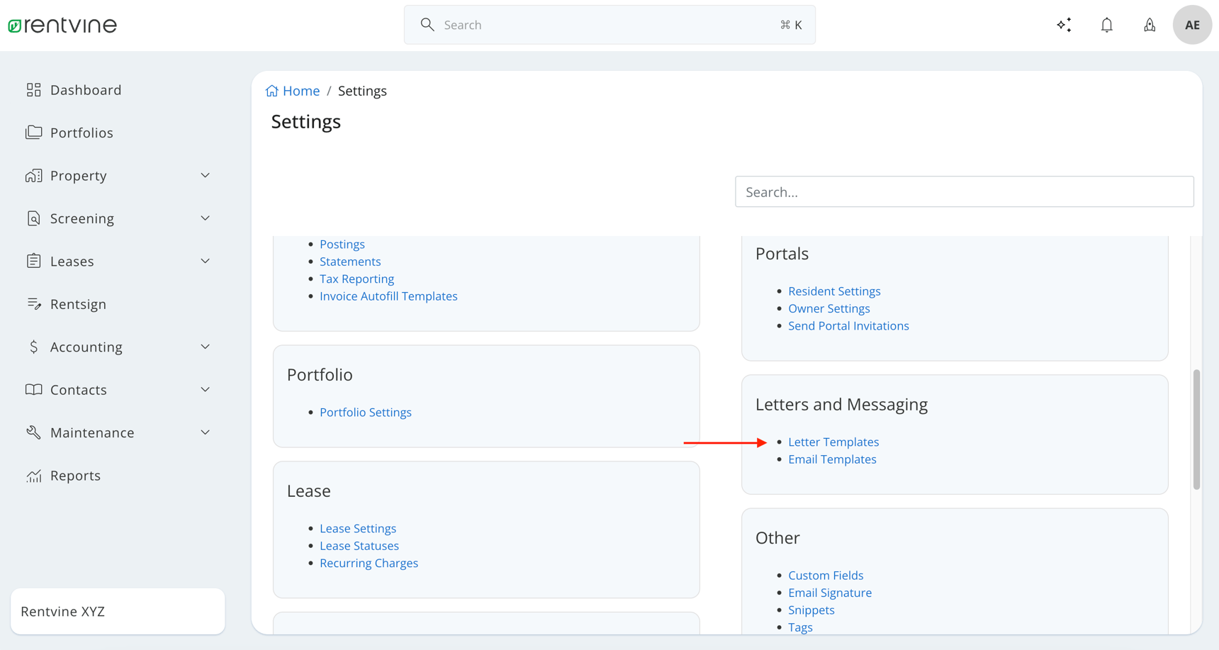Expand the Property menu chevron
This screenshot has width=1219, height=650.
205,176
